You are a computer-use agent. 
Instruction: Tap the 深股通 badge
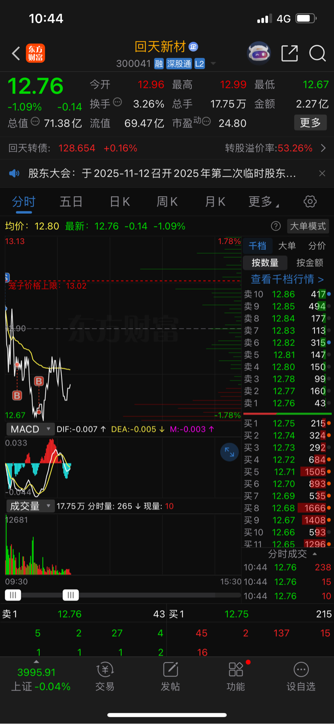pyautogui.click(x=179, y=64)
